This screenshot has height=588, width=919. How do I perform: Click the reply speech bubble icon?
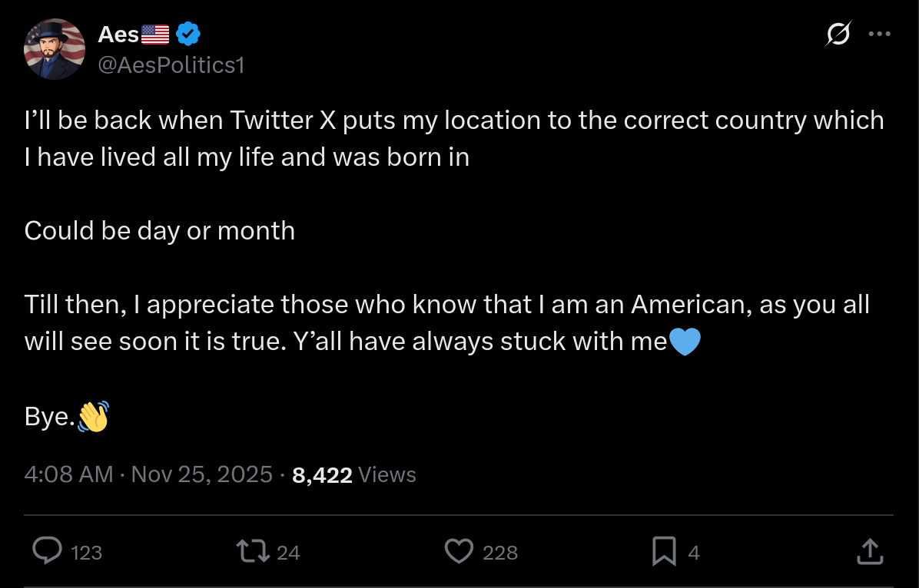click(48, 551)
